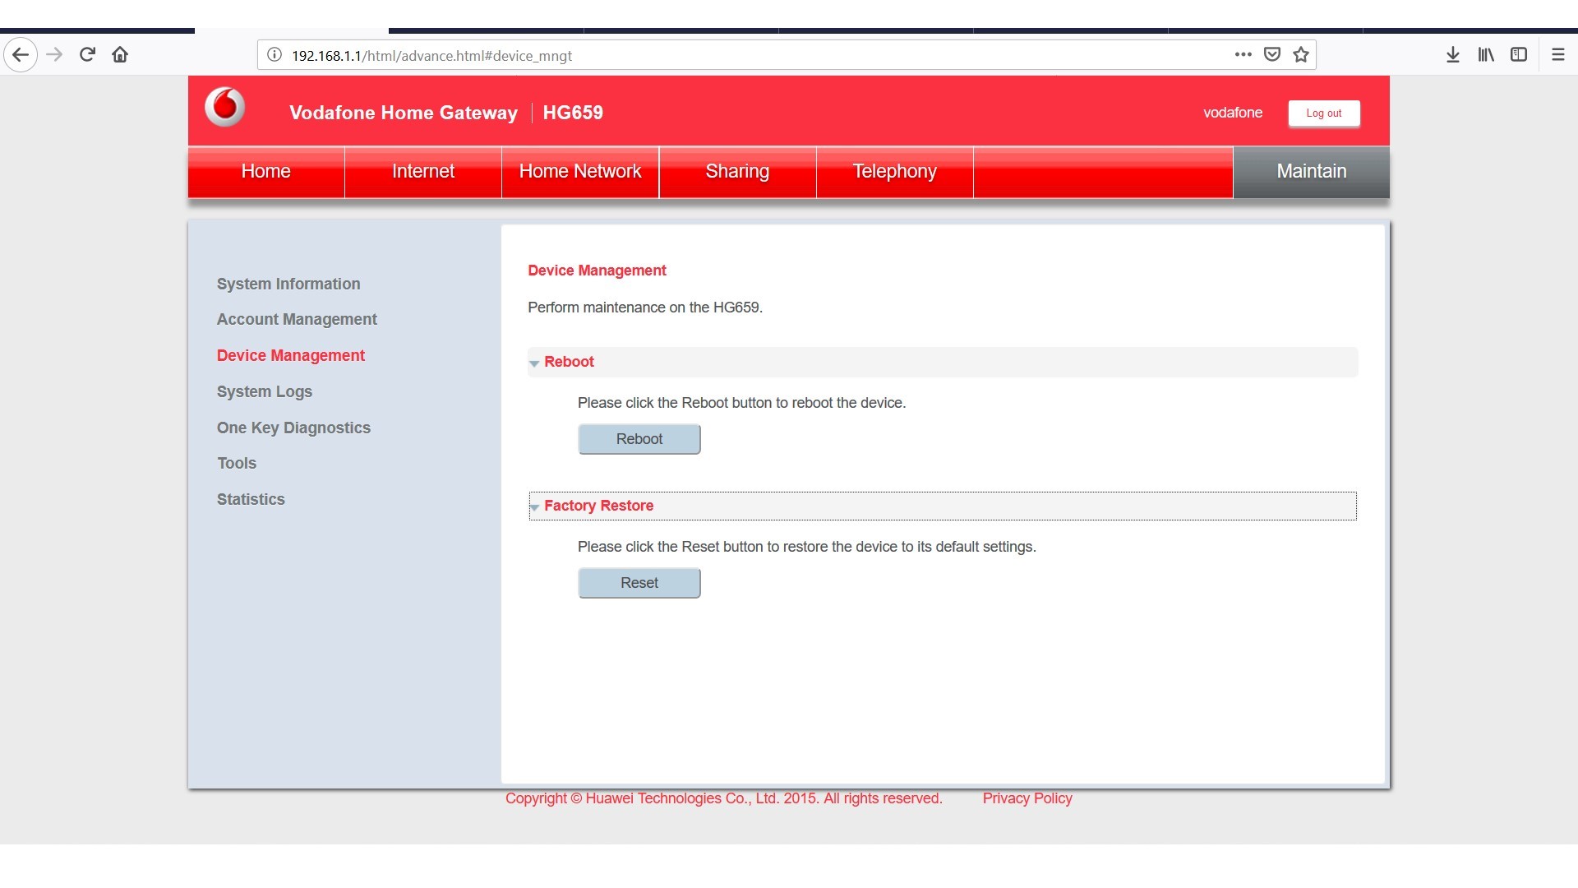Log out of the gateway
This screenshot has width=1578, height=888.
[1324, 113]
